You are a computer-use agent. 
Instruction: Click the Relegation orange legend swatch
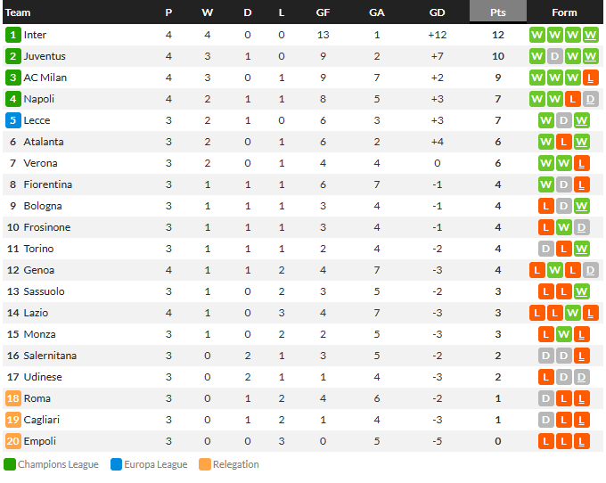tap(205, 464)
